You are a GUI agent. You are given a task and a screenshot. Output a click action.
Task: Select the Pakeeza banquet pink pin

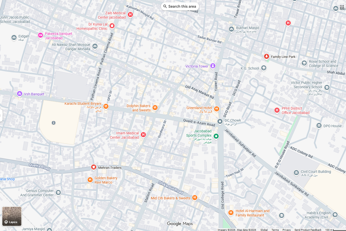40,35
